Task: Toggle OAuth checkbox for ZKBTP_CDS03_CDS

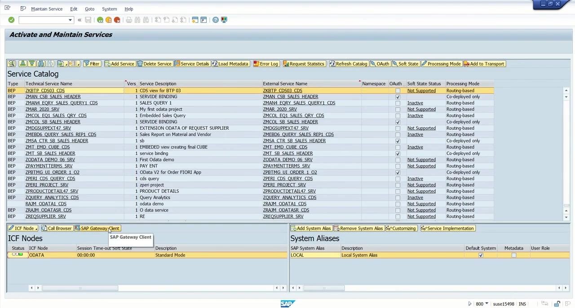Action: (x=398, y=91)
